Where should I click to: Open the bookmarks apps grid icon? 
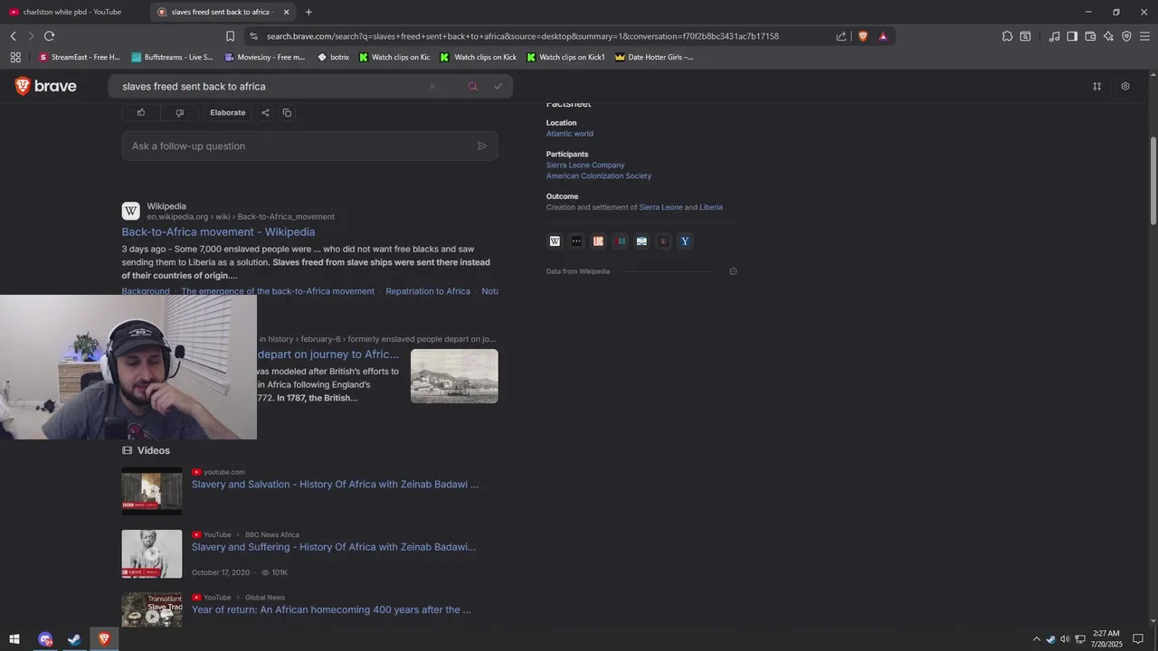pyautogui.click(x=15, y=57)
